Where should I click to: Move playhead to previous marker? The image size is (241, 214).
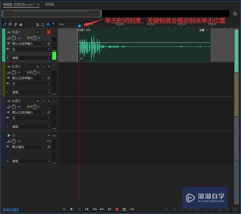tap(87, 209)
